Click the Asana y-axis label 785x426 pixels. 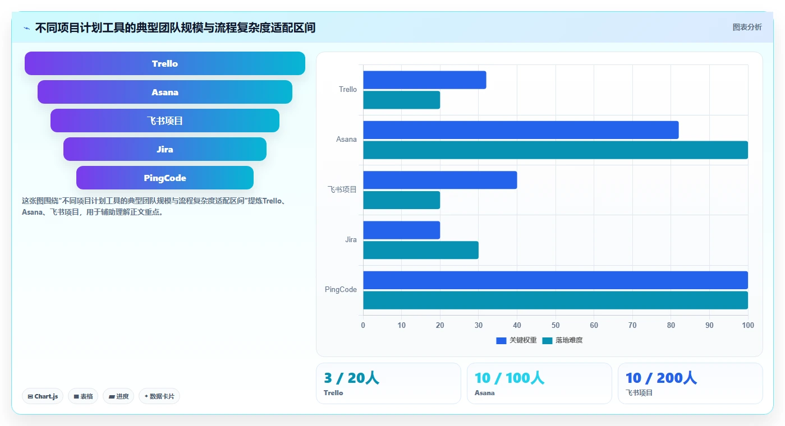347,140
